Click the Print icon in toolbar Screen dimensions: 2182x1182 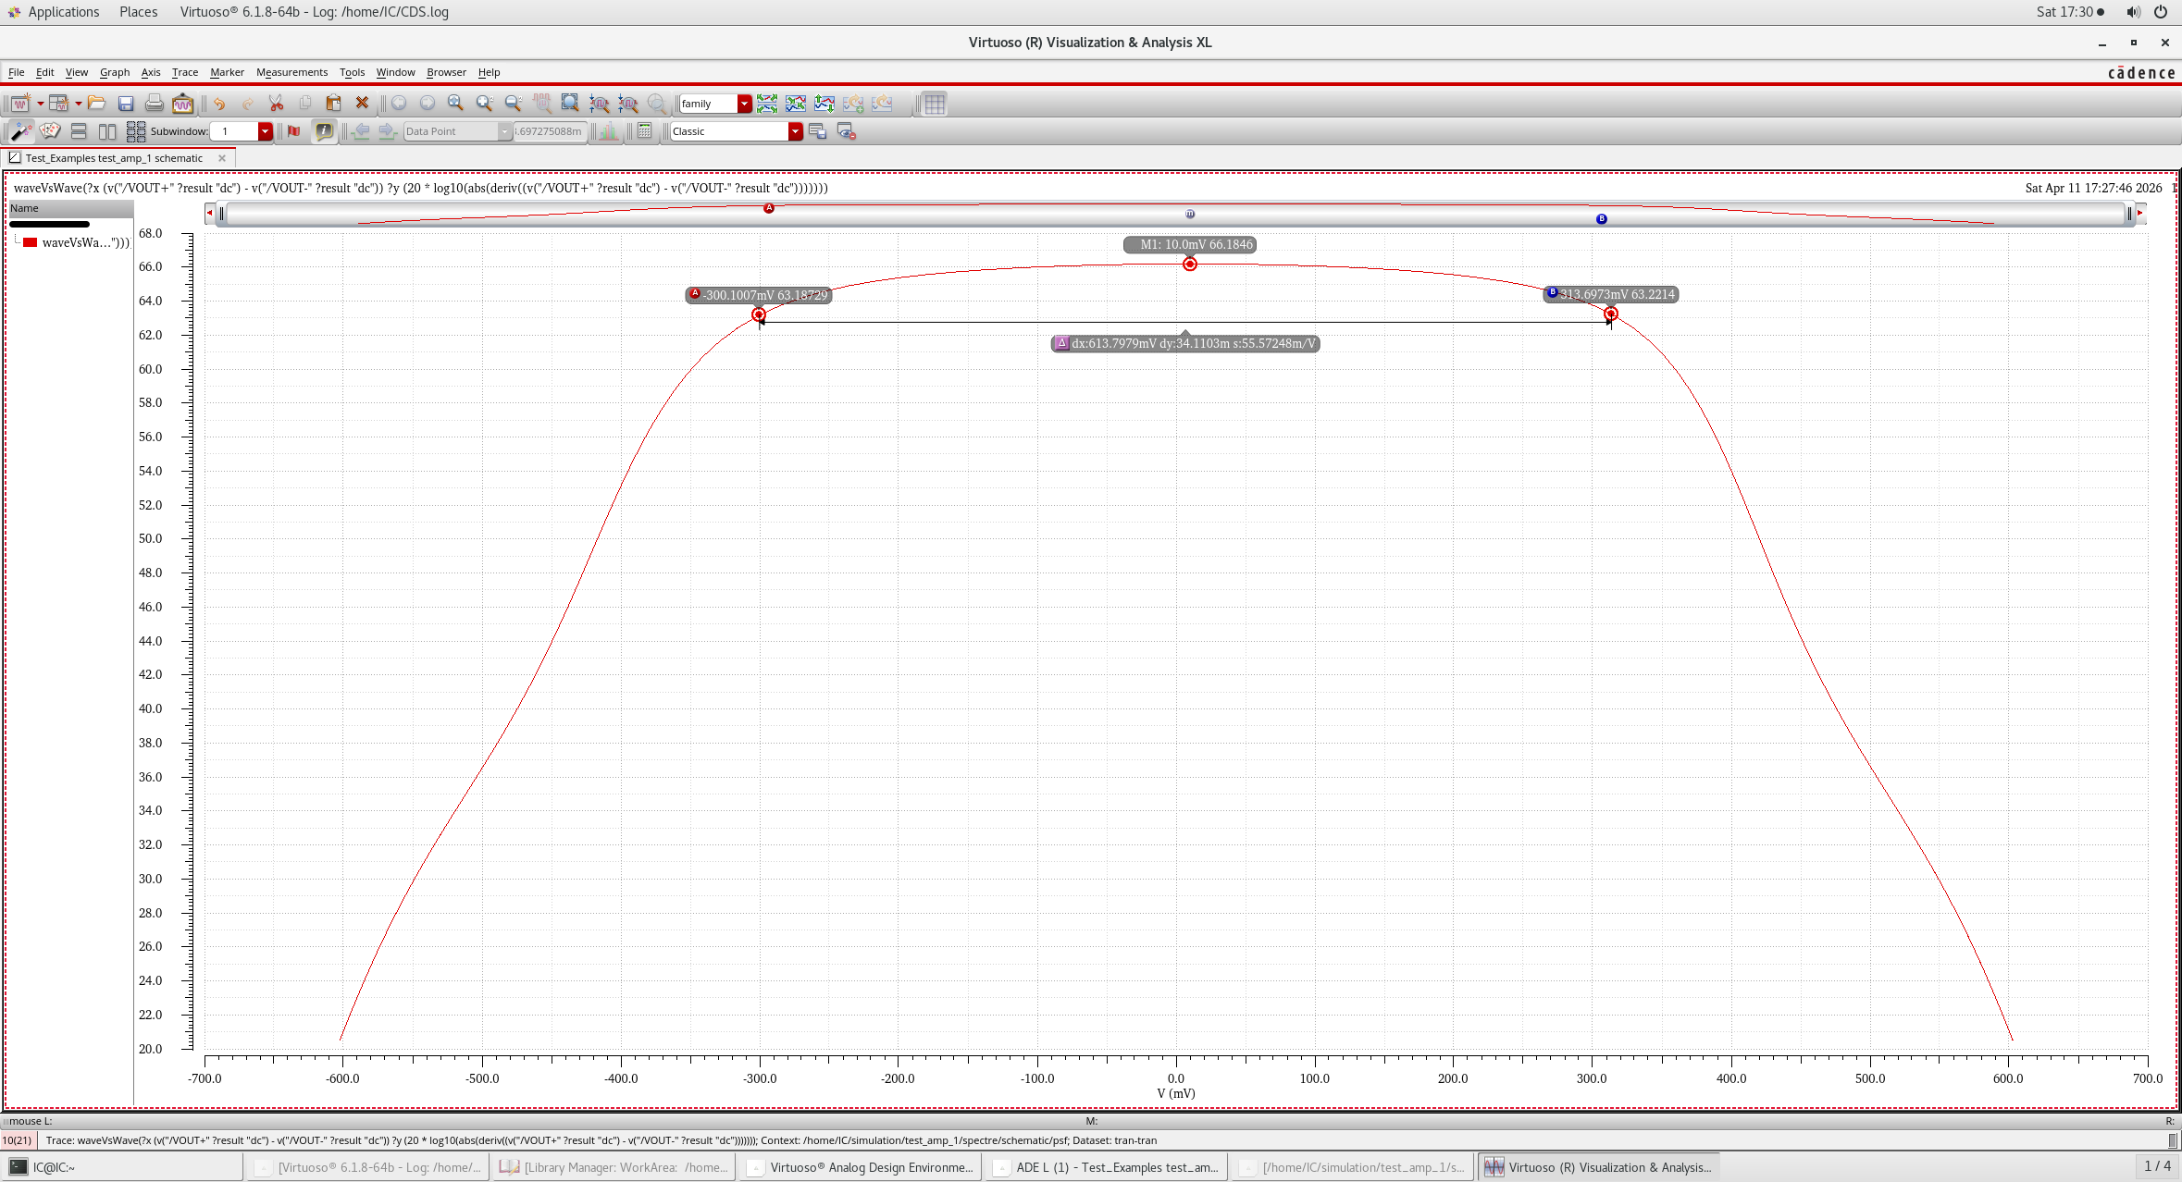[x=155, y=104]
